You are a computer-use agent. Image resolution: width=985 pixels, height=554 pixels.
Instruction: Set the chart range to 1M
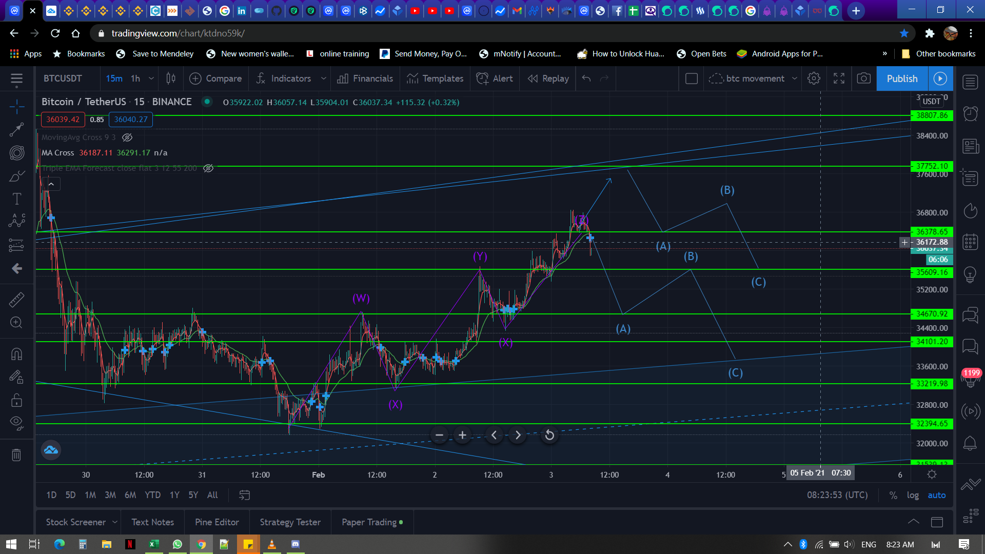[x=90, y=495]
